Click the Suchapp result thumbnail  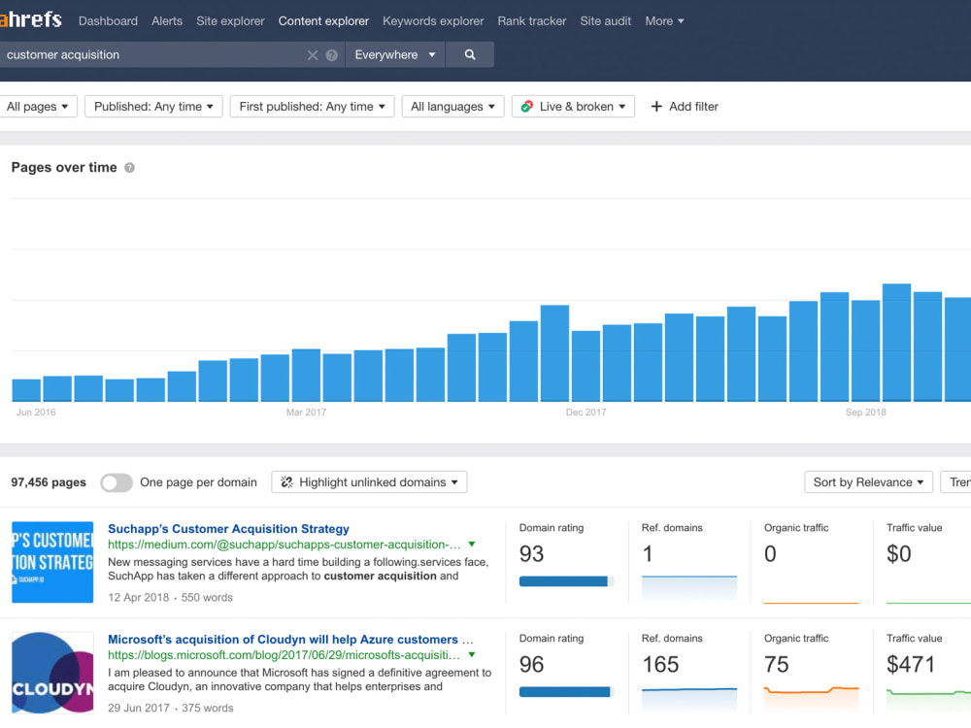point(52,562)
